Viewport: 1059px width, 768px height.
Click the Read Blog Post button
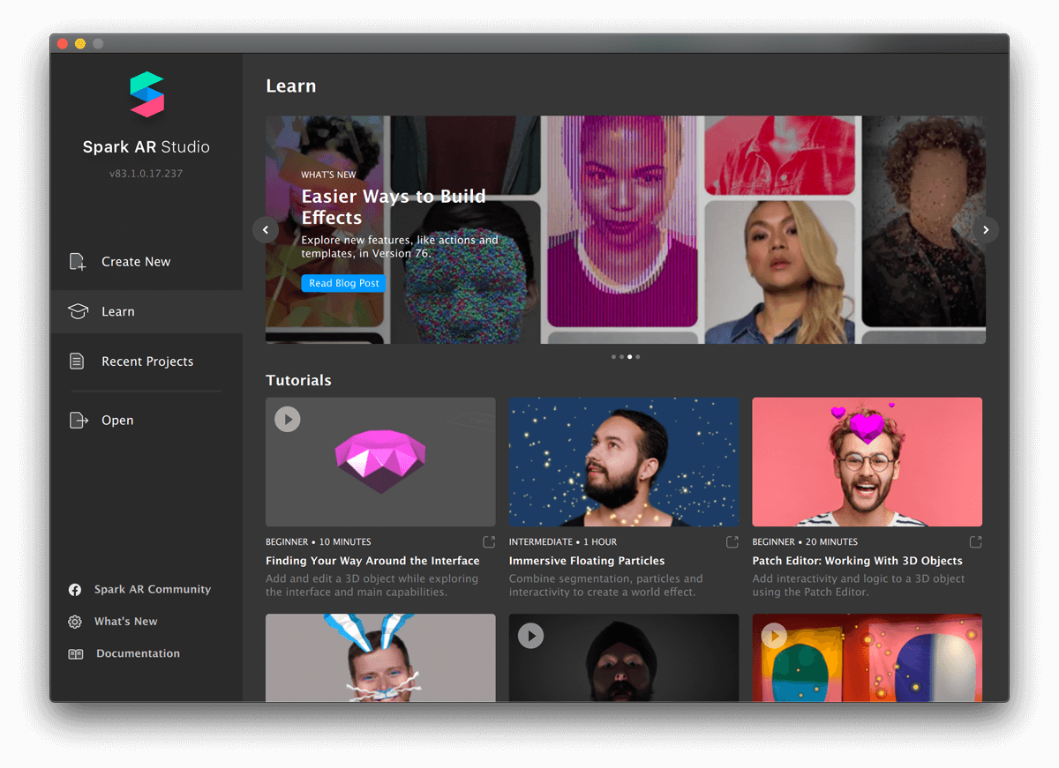coord(343,283)
